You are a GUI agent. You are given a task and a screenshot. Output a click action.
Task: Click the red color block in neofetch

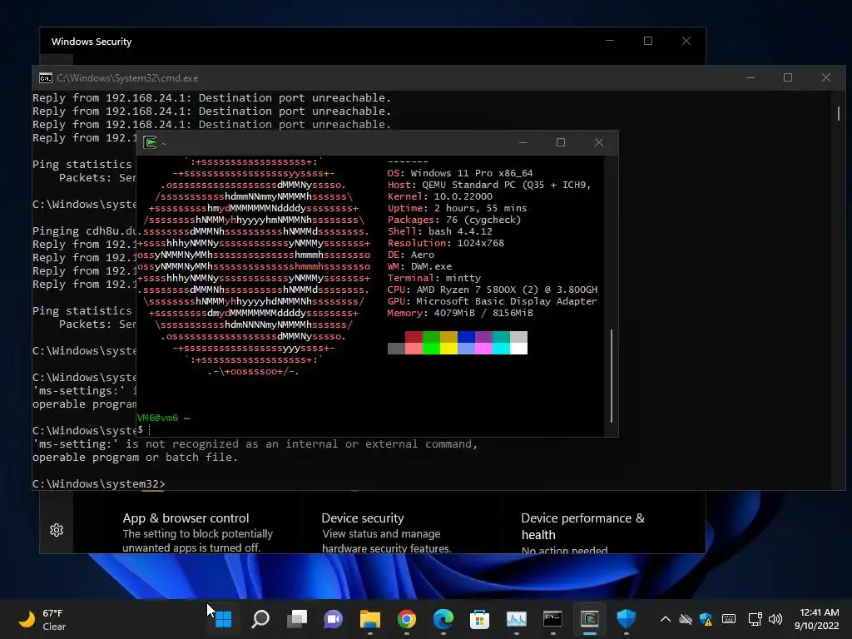(x=414, y=337)
